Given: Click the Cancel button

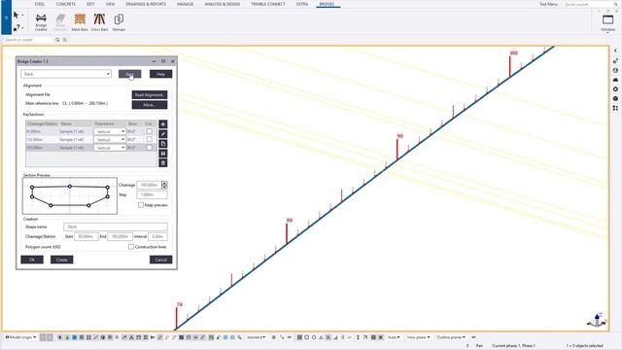Looking at the screenshot, I should click(x=160, y=260).
